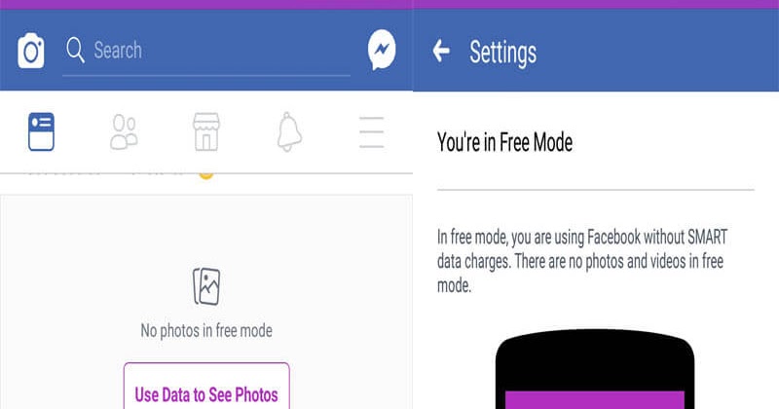
Task: Open the Marketplace storefront tab
Action: [206, 131]
